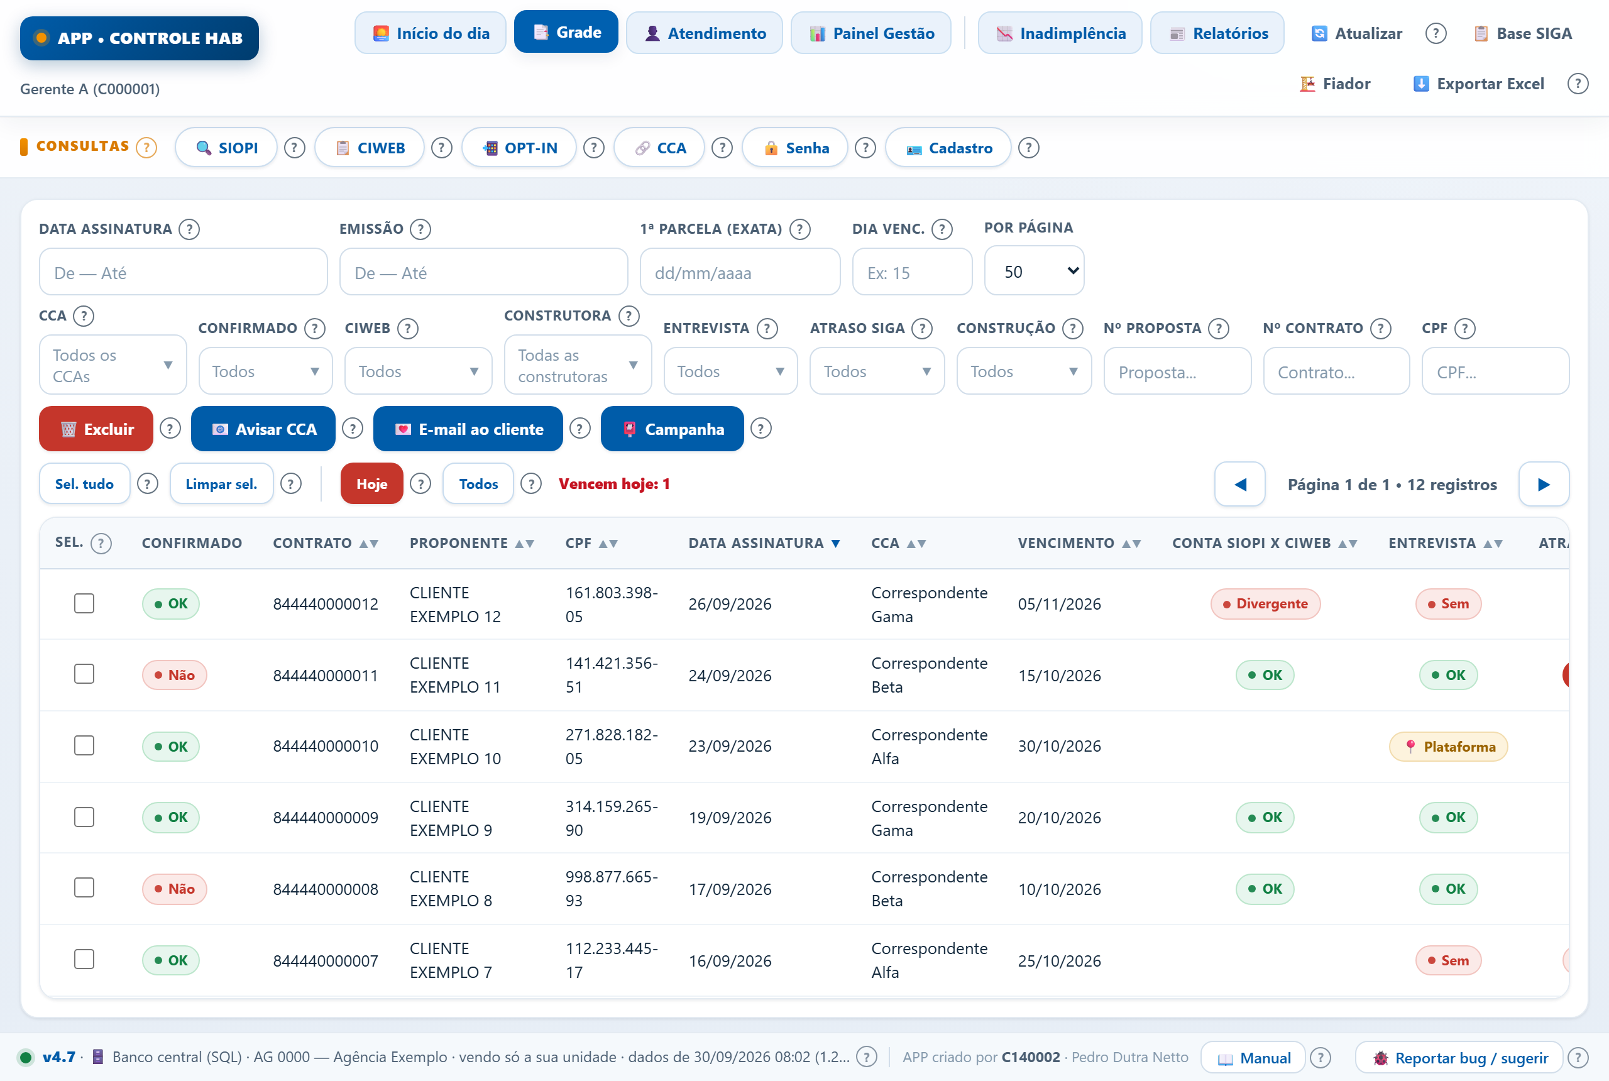Open help icon next to Cadastro

coord(1028,148)
